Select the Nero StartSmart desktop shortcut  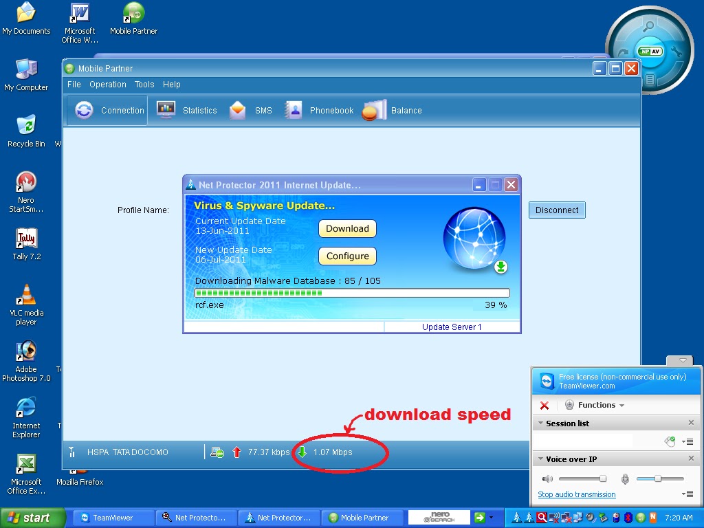point(26,192)
